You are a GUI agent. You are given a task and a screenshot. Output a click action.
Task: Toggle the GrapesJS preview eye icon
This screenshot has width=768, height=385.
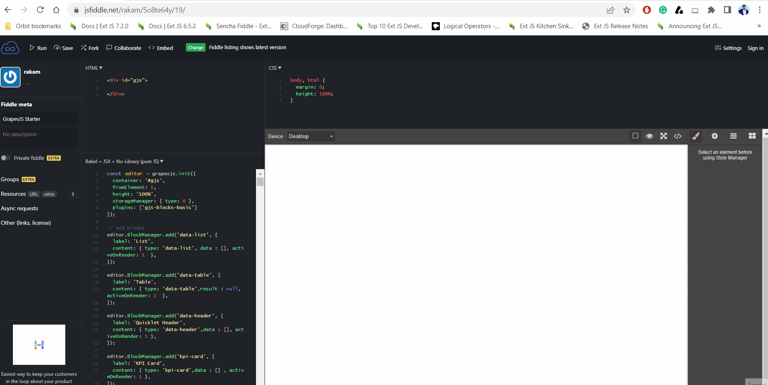coord(649,136)
